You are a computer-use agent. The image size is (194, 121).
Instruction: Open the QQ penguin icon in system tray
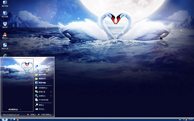tap(186, 119)
